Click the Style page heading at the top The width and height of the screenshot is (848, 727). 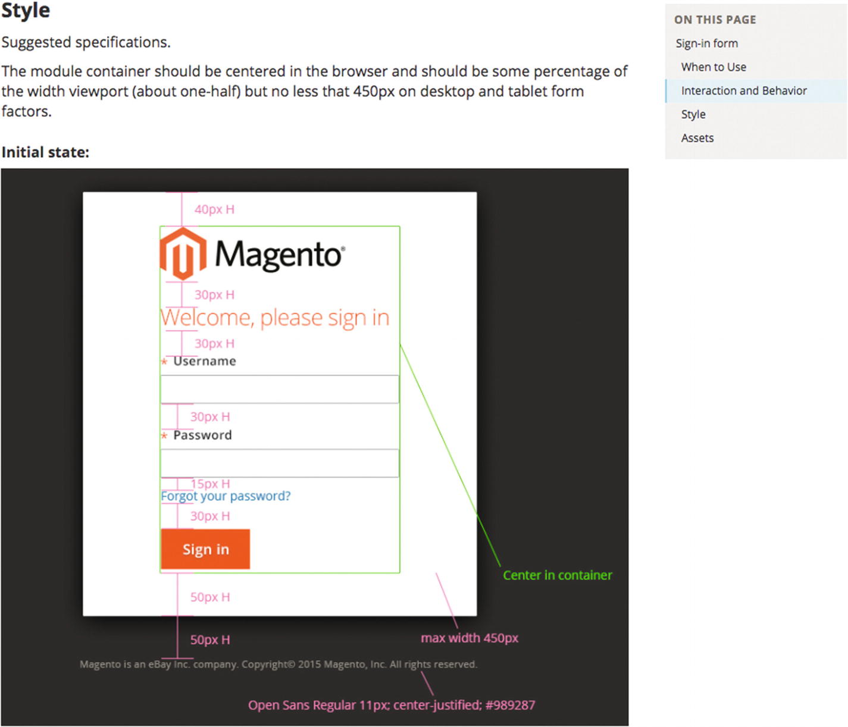26,10
